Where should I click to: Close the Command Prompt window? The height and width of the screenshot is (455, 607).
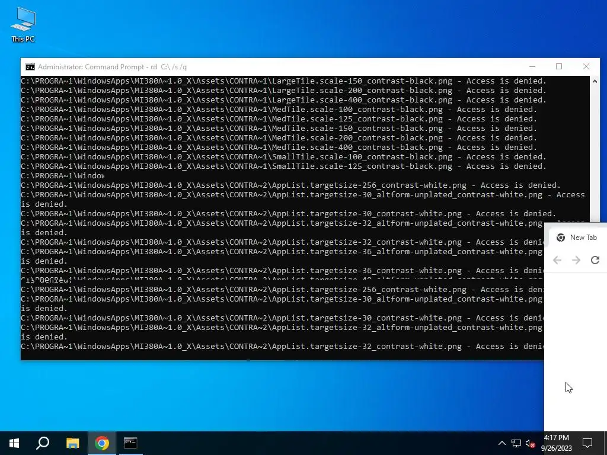click(586, 66)
